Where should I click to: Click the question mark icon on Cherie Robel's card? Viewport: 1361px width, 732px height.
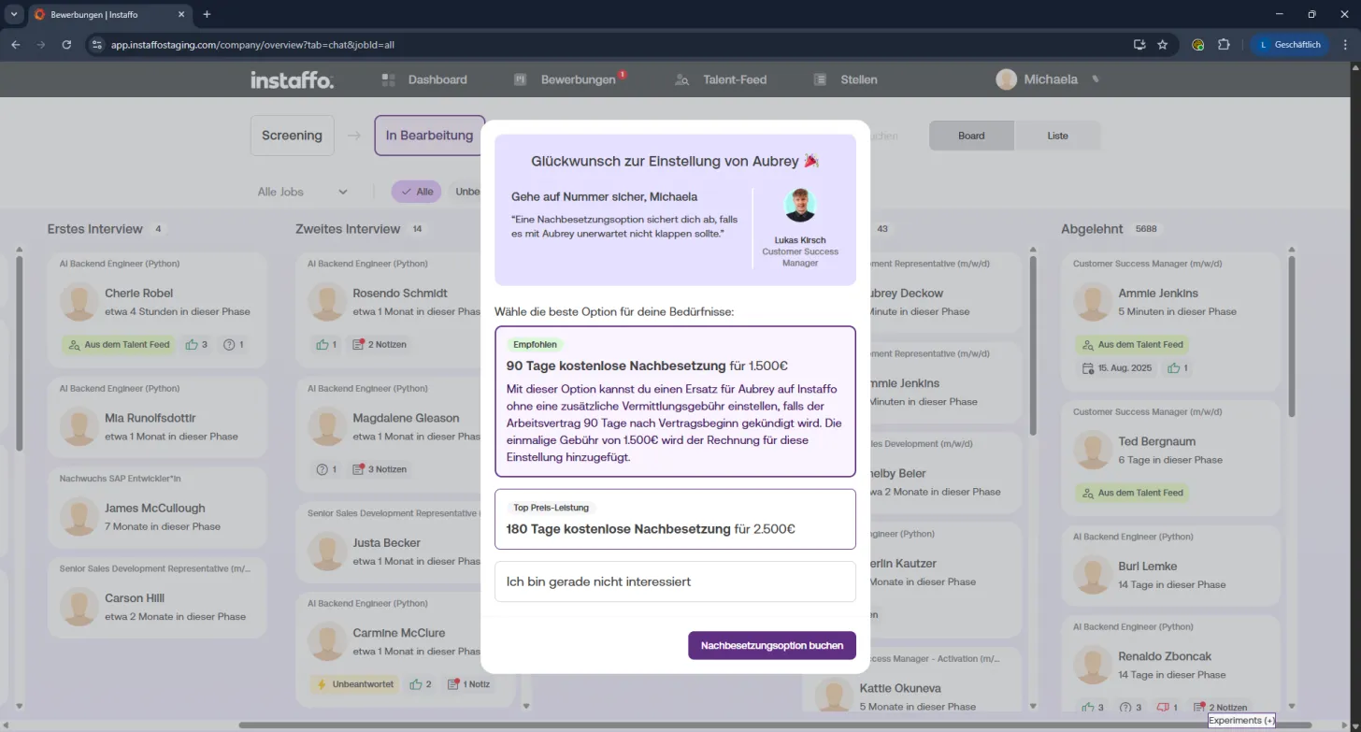[229, 344]
